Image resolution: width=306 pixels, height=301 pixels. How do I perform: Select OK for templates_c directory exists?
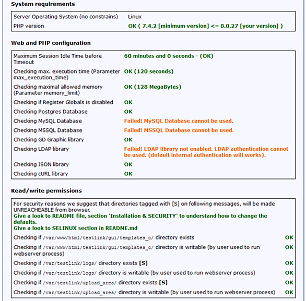tap(289, 238)
